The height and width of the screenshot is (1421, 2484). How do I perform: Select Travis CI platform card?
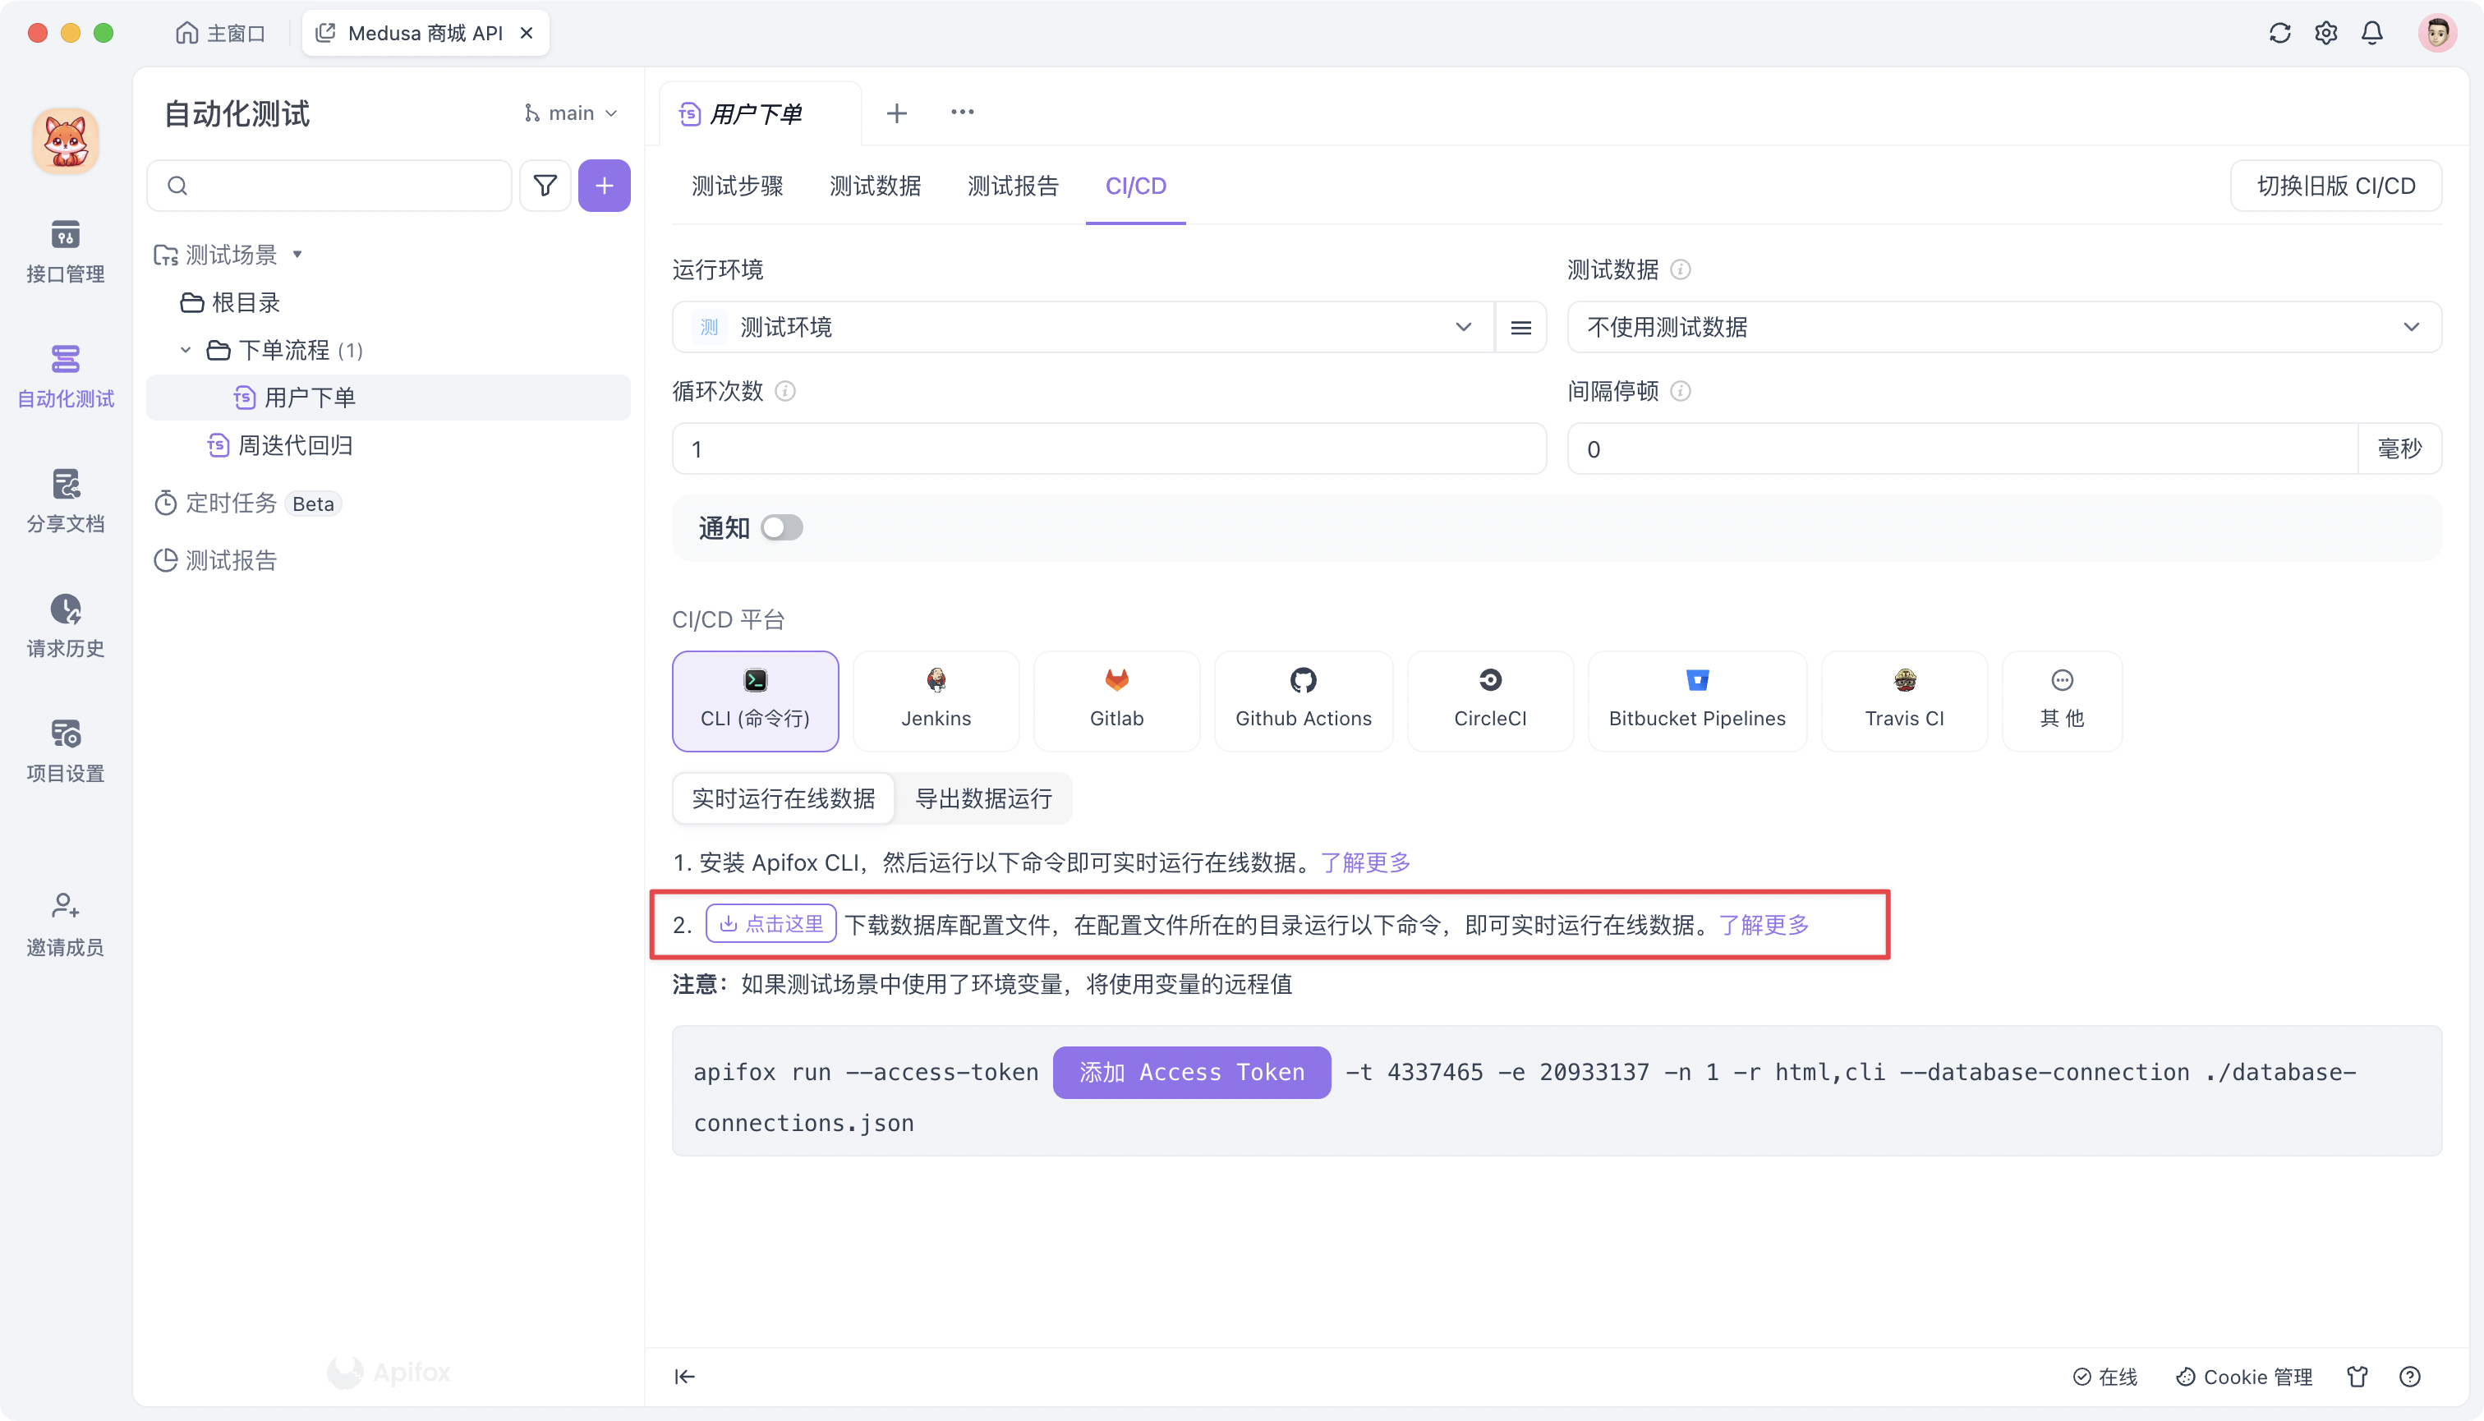point(1903,701)
